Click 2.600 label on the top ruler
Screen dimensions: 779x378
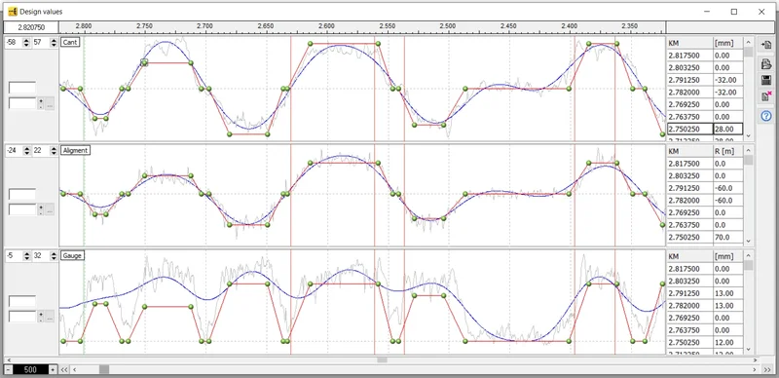coord(327,26)
